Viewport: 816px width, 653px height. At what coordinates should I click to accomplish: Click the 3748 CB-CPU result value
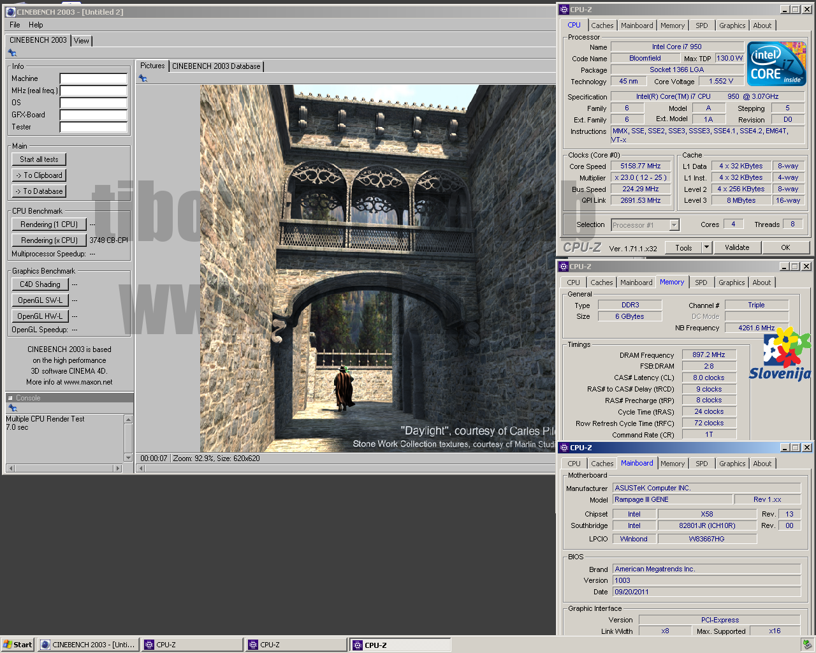(108, 240)
